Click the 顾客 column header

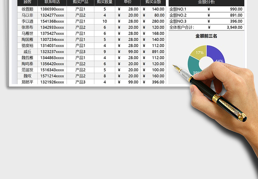(x=28, y=3)
